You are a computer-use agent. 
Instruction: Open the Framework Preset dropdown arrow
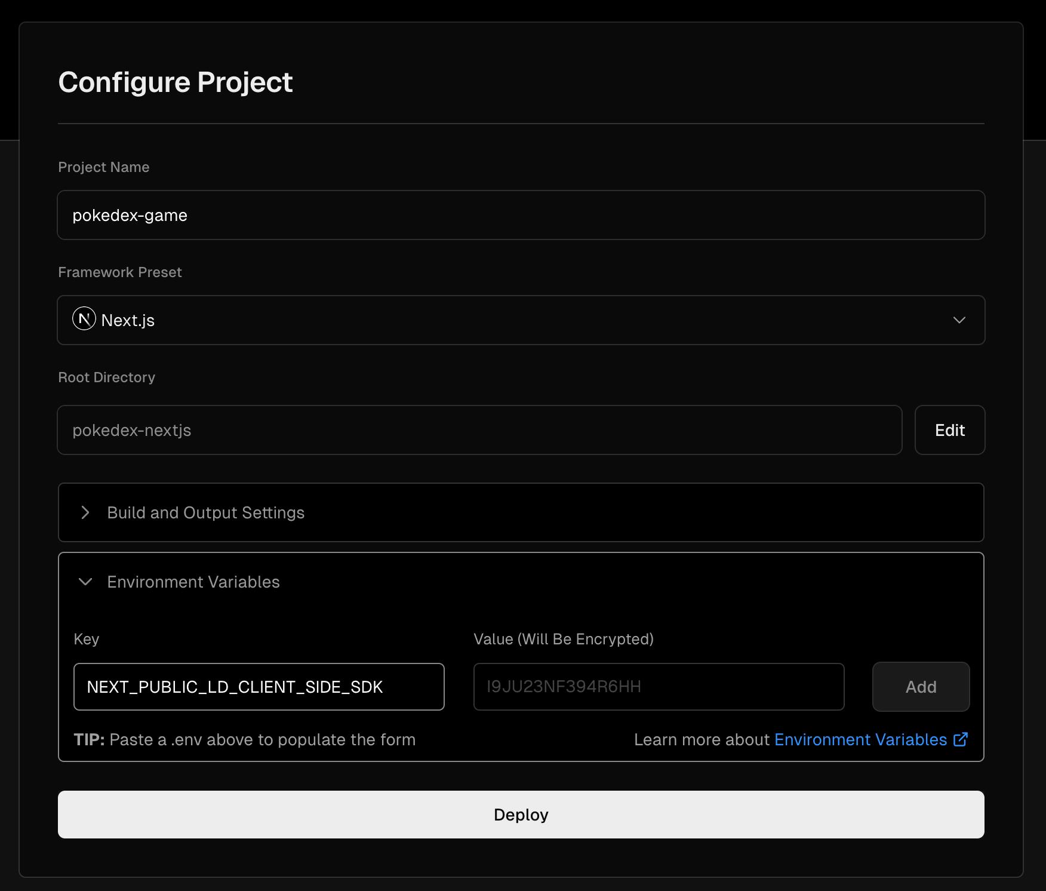pos(959,320)
